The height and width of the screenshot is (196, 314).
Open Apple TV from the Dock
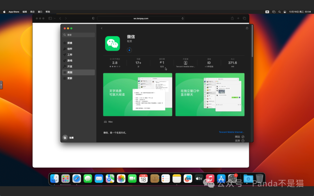click(x=199, y=179)
